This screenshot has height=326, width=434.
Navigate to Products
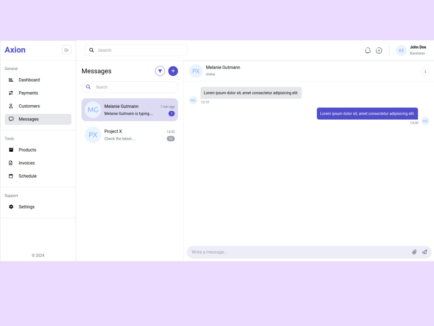38,150
